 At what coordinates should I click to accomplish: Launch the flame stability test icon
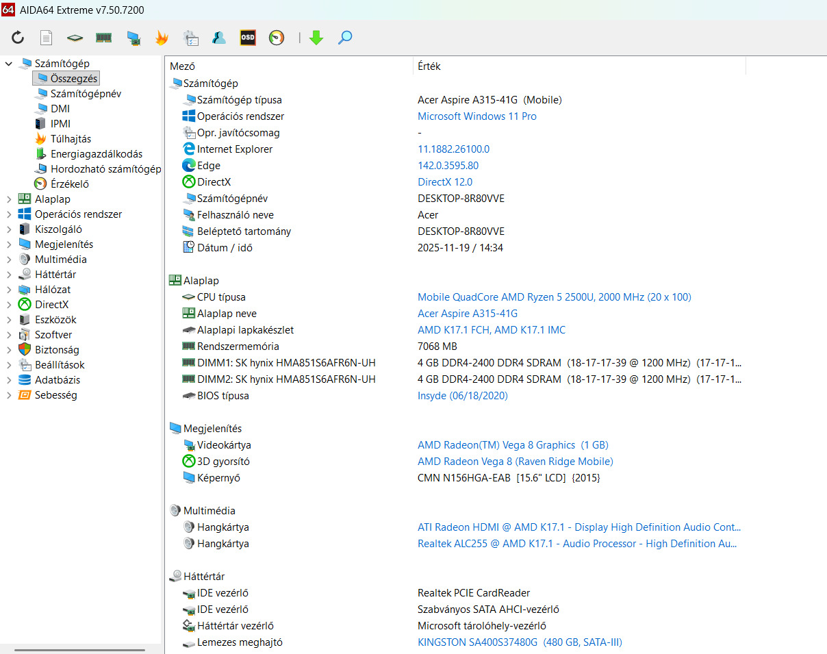[x=162, y=38]
